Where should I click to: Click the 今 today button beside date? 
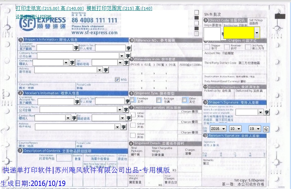pos(266,129)
